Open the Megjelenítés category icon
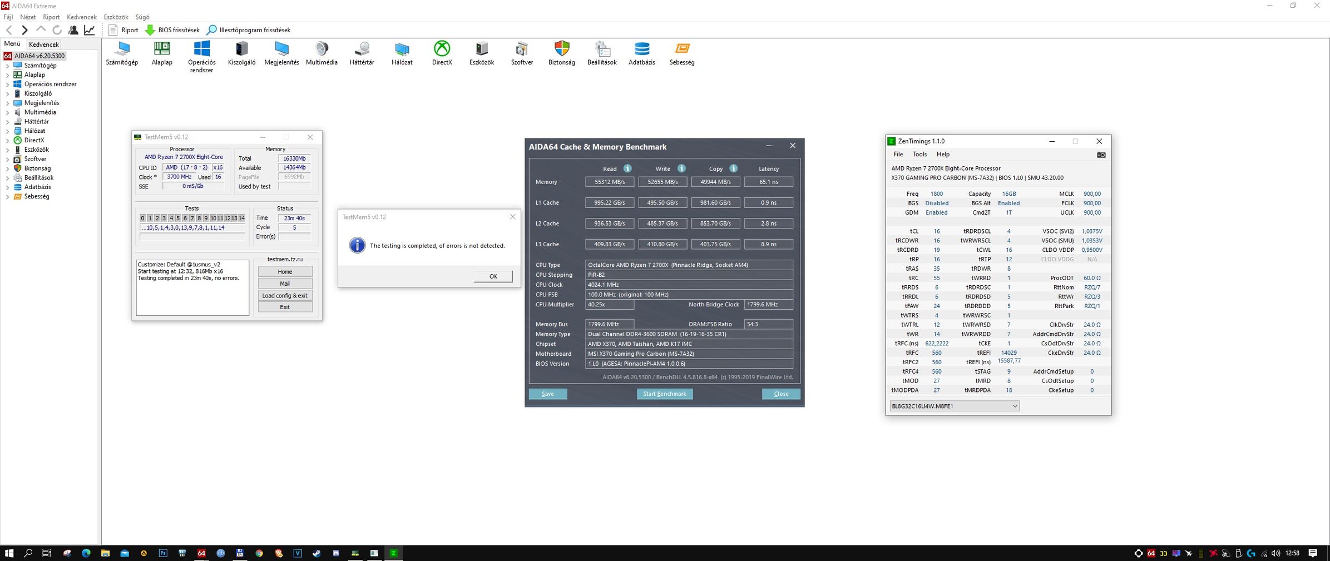Viewport: 1330px width, 561px height. tap(281, 53)
